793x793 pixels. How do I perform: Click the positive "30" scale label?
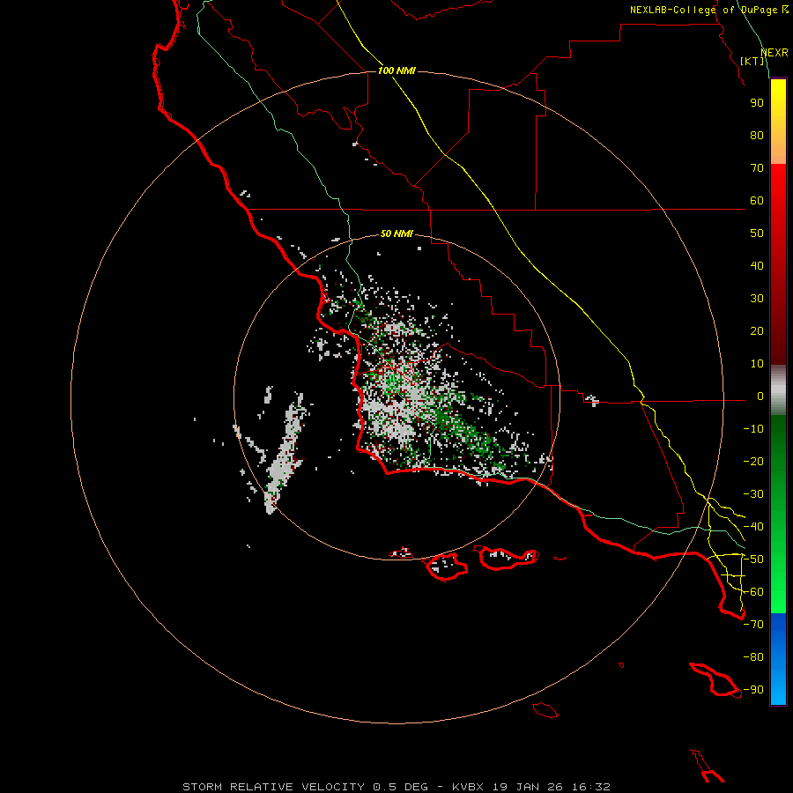tap(757, 299)
